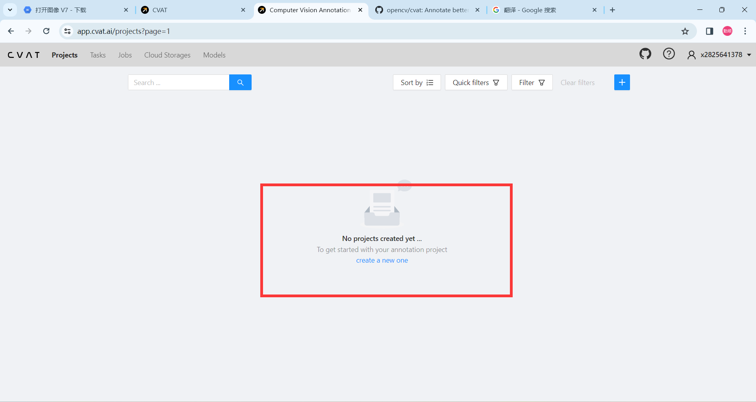Open Chrome profile avatar
The image size is (756, 402).
[x=727, y=31]
